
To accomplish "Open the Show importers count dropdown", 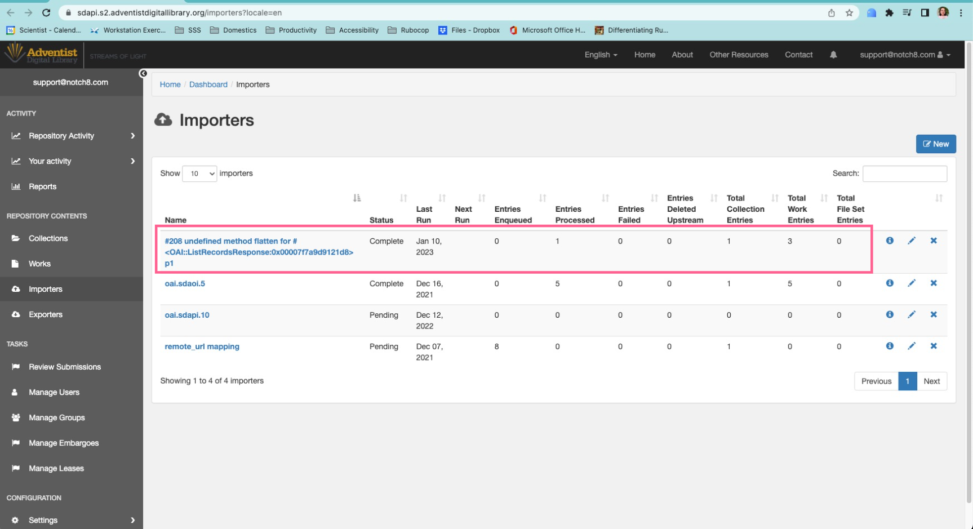I will [199, 174].
